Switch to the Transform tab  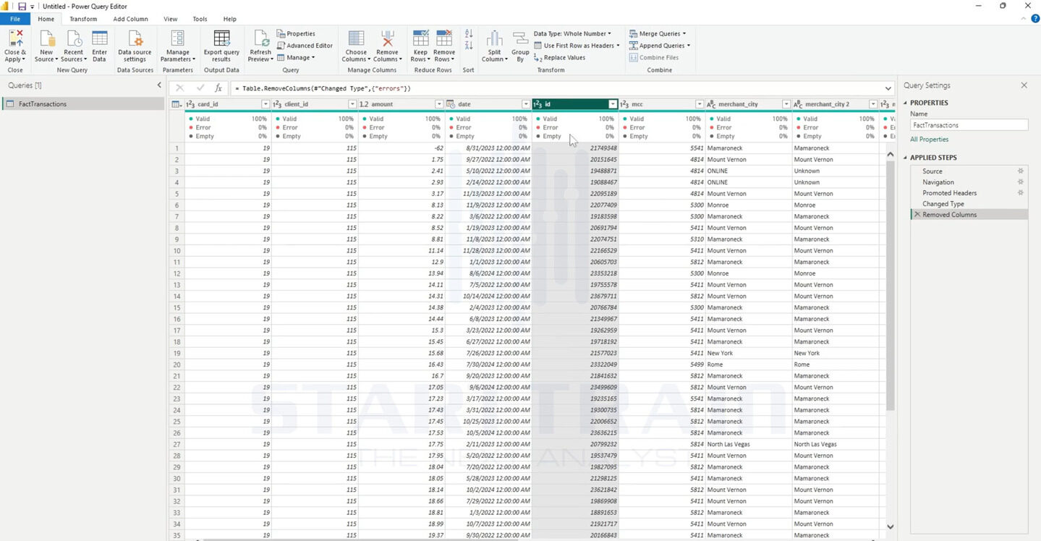pyautogui.click(x=83, y=19)
